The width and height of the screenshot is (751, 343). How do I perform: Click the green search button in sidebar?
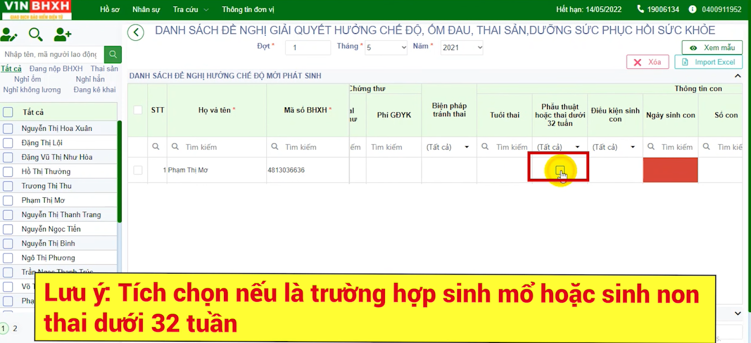(113, 54)
